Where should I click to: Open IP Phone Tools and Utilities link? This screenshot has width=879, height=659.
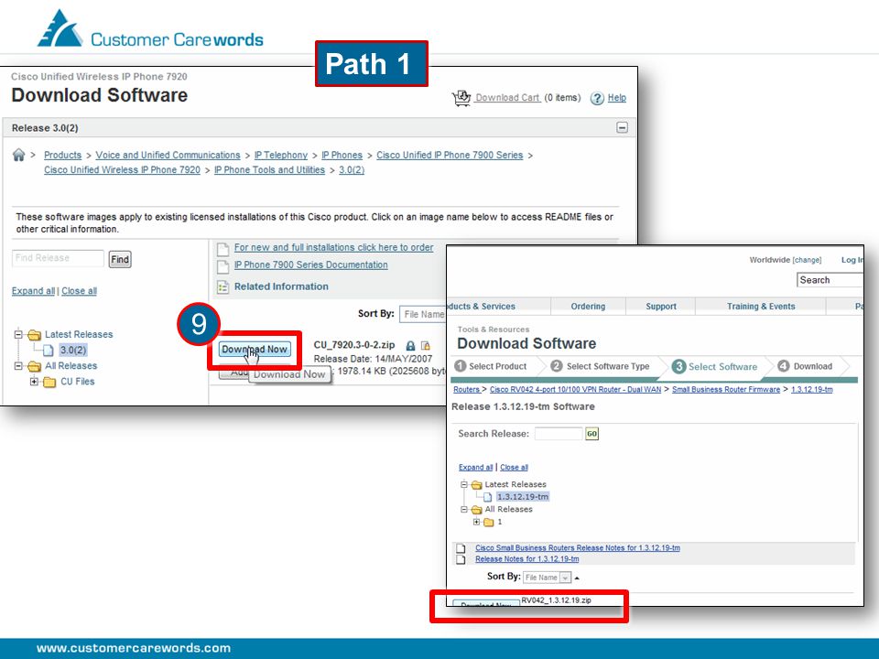pos(269,170)
